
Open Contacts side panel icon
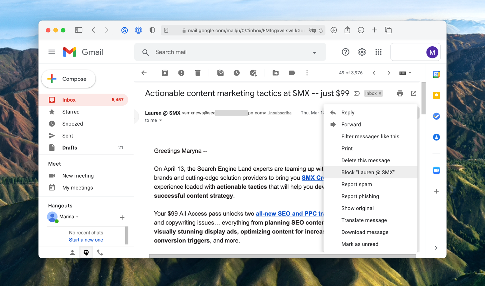(436, 137)
